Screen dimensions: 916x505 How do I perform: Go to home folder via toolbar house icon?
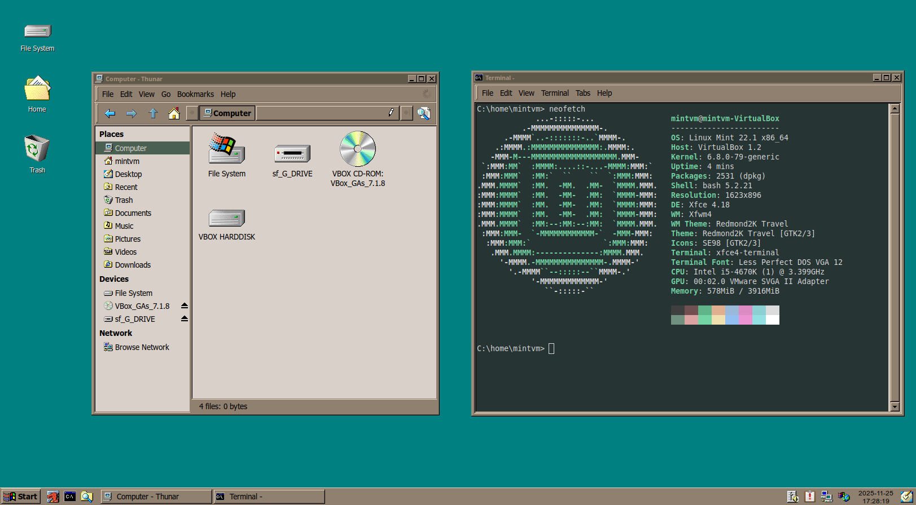click(174, 114)
